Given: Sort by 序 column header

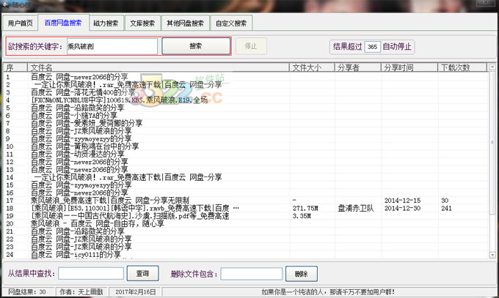Looking at the screenshot, I should [15, 67].
